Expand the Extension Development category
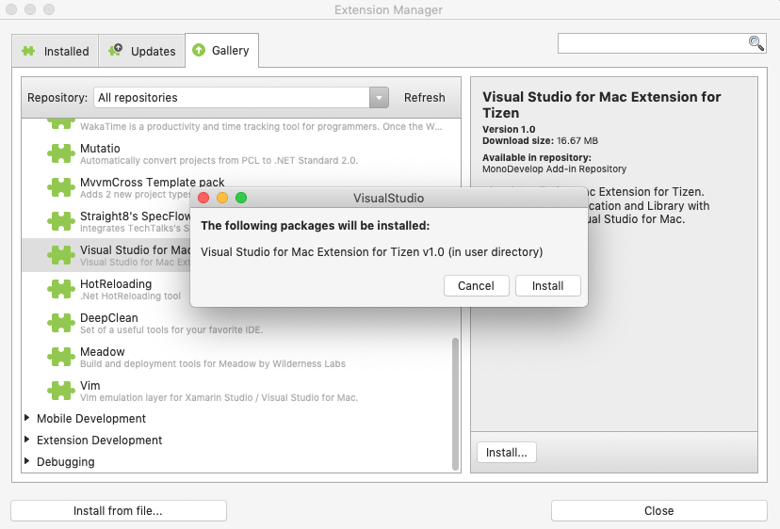The image size is (780, 529). tap(26, 441)
